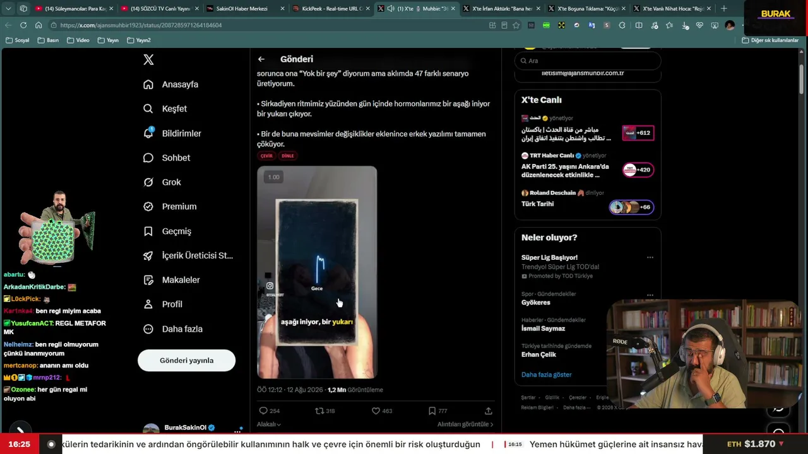The width and height of the screenshot is (808, 454).
Task: Open Anasayfa home icon
Action: coord(148,84)
